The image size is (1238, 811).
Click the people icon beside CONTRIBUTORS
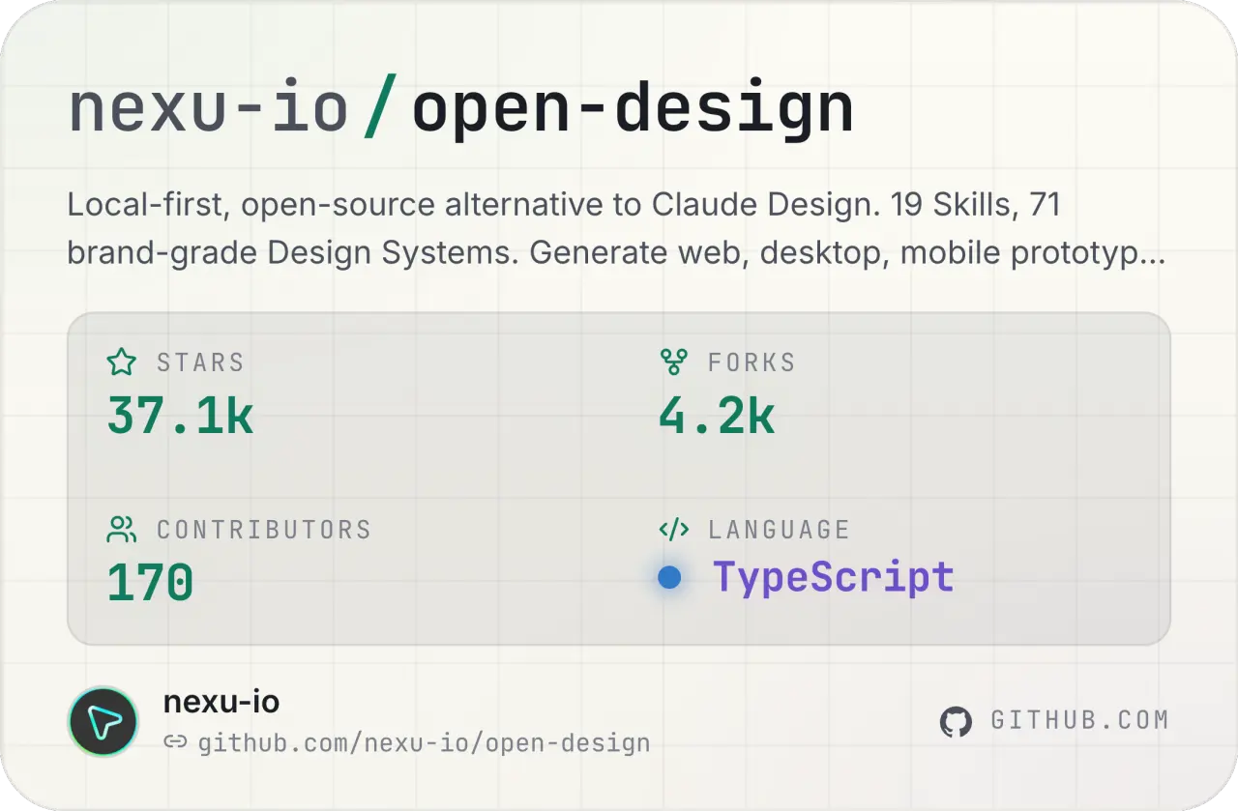122,530
